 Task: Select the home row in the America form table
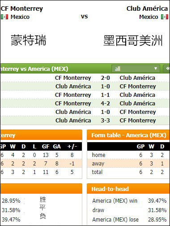pos(128,155)
